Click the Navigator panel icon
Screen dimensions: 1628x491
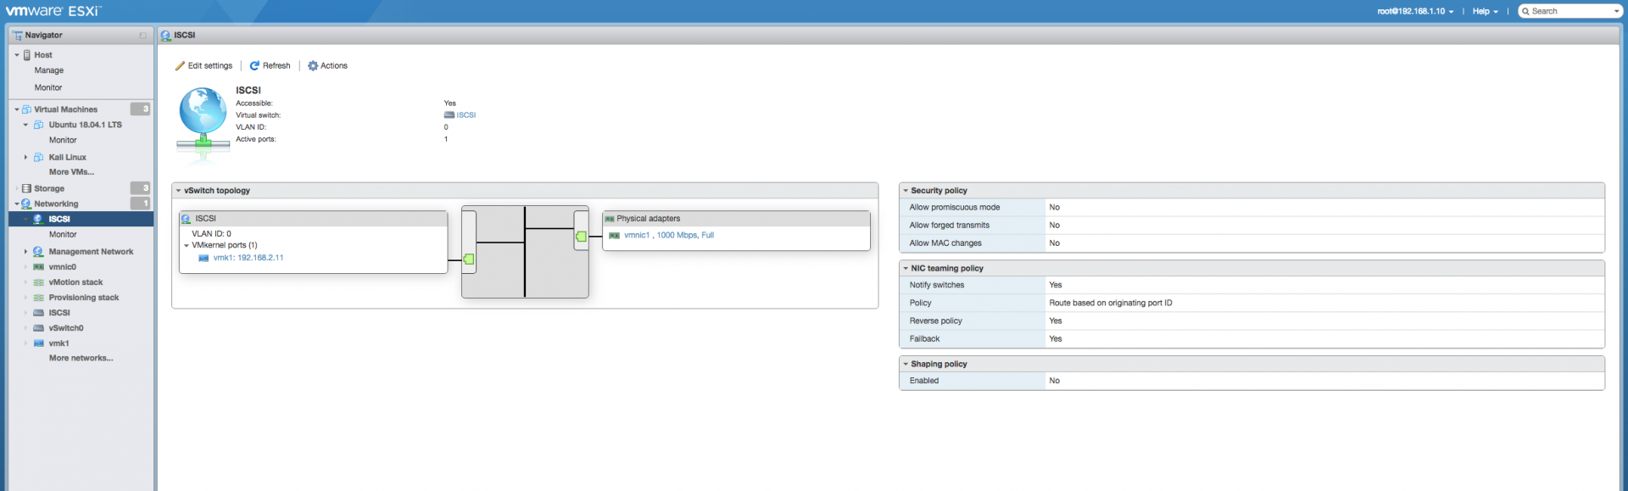17,36
